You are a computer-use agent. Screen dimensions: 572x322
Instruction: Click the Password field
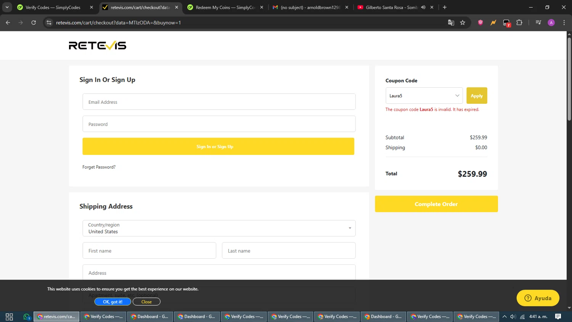click(219, 124)
